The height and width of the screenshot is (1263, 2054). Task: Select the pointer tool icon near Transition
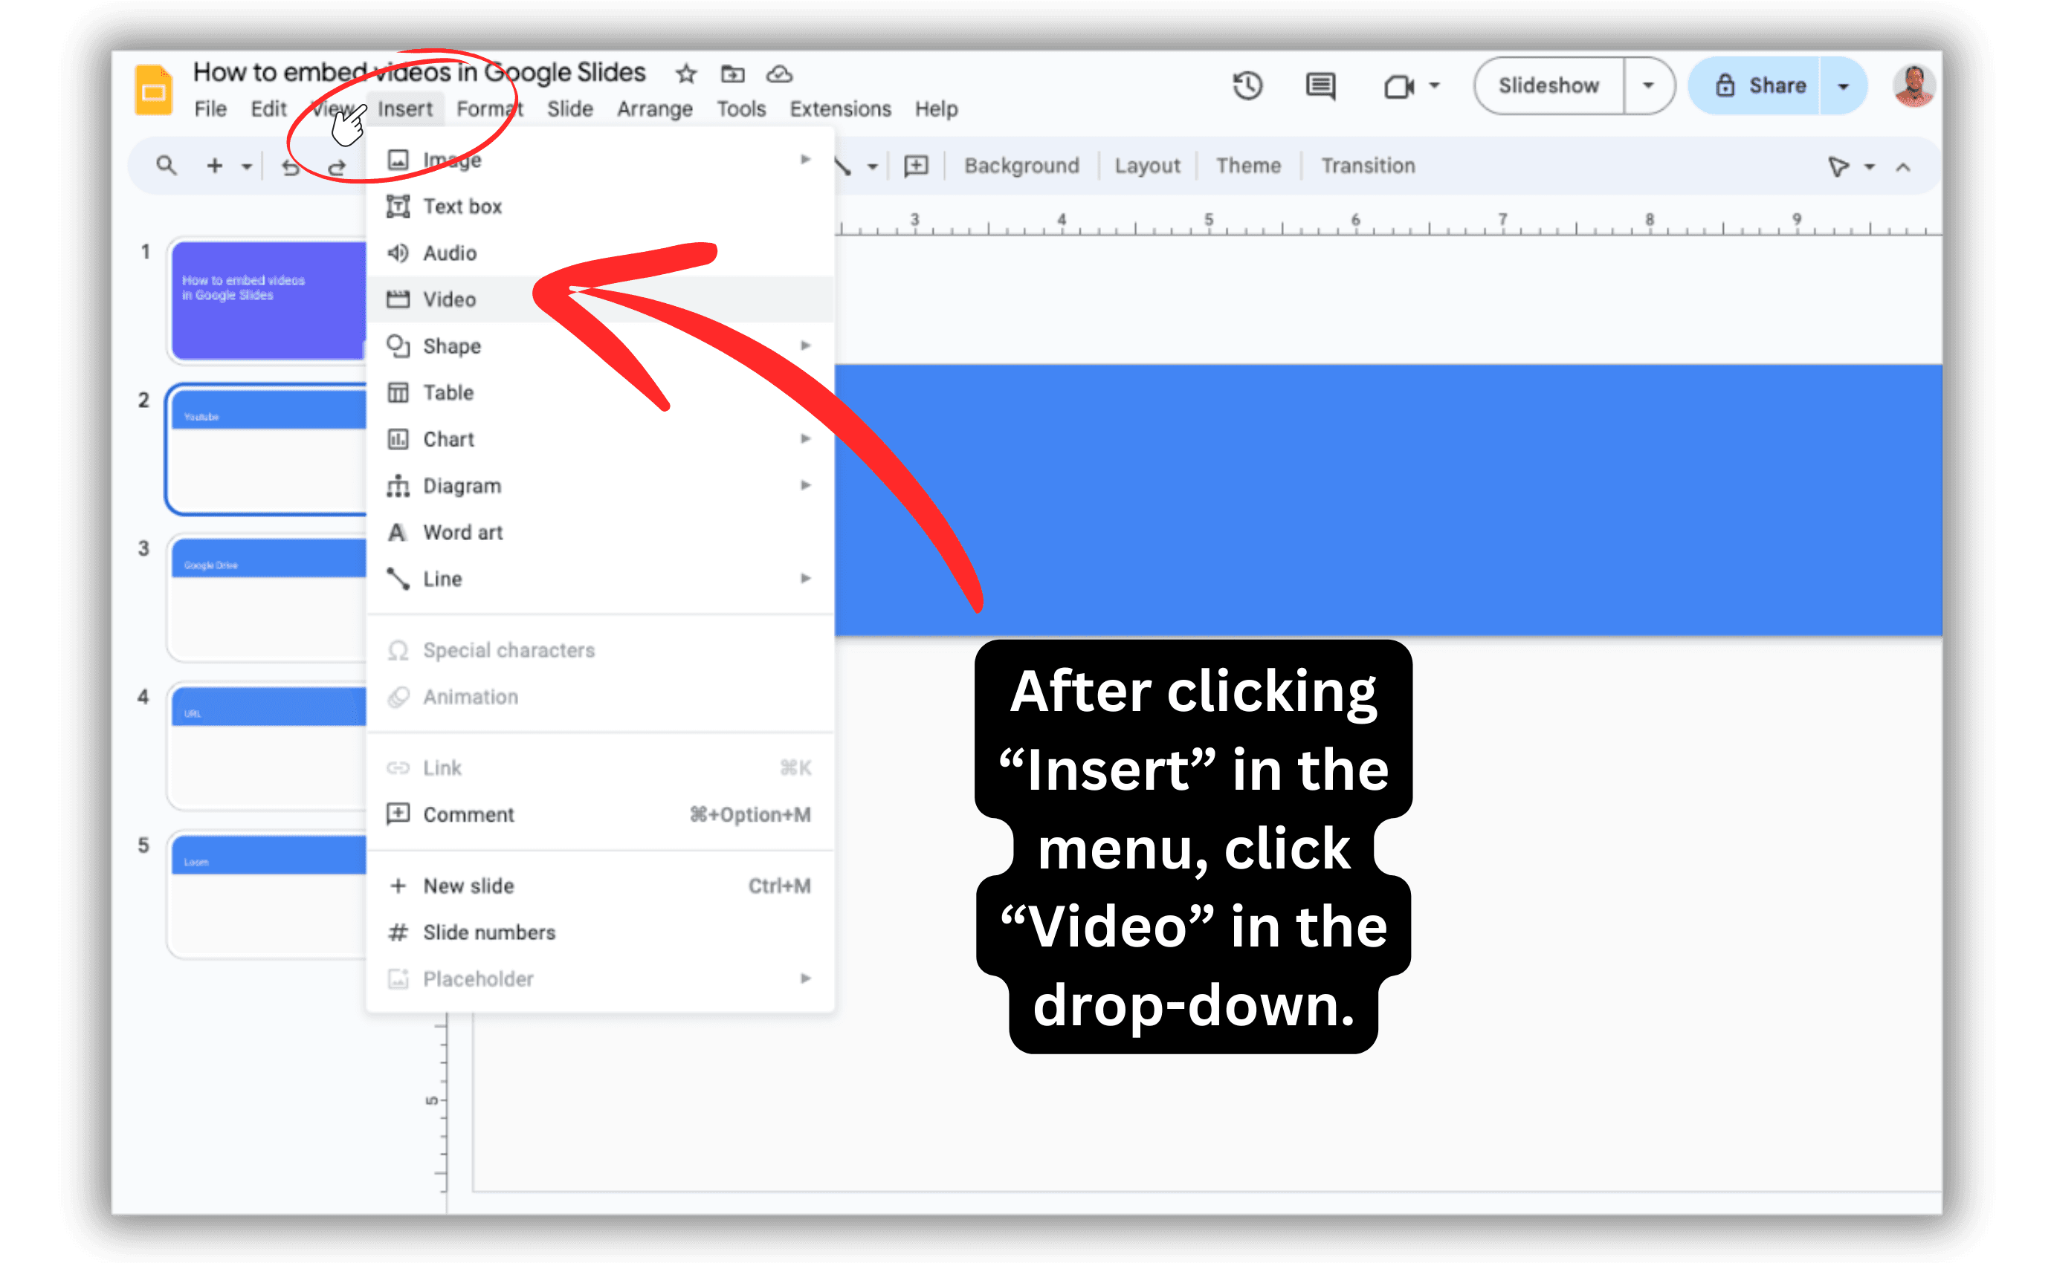[1838, 167]
